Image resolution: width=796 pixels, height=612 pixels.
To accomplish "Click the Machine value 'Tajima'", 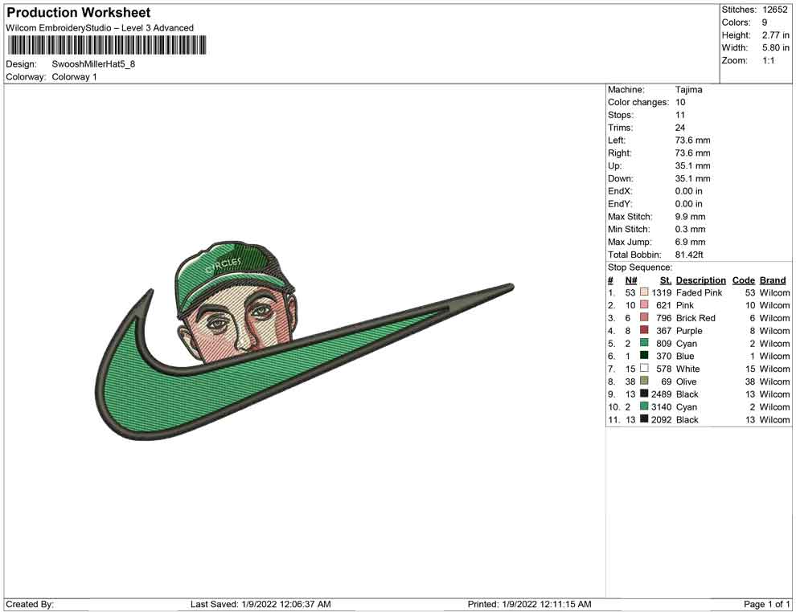I will (x=689, y=90).
